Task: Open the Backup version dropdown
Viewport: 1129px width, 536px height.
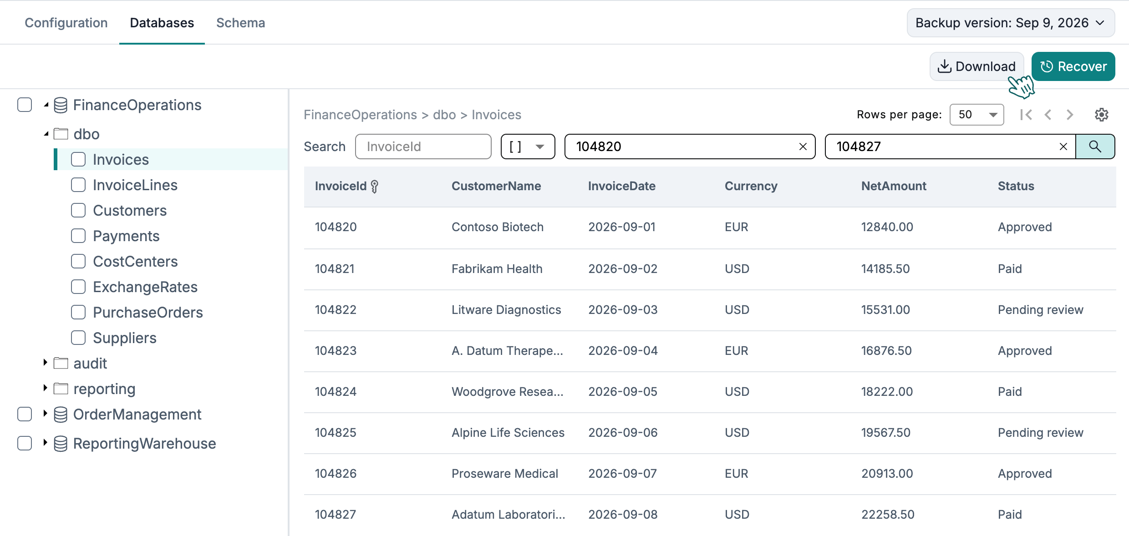Action: pyautogui.click(x=1011, y=23)
